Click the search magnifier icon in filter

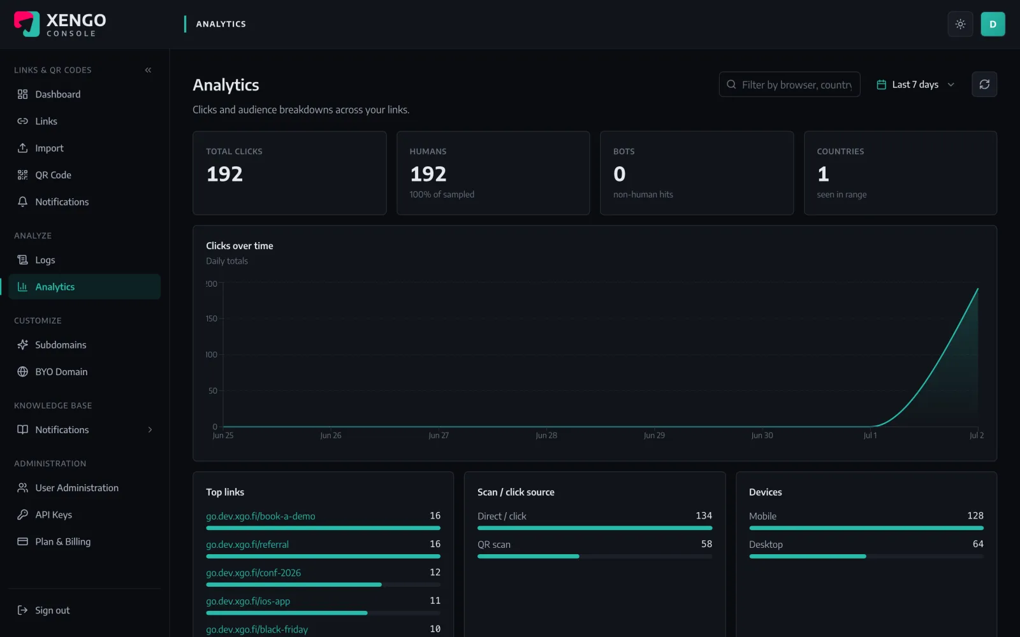731,84
